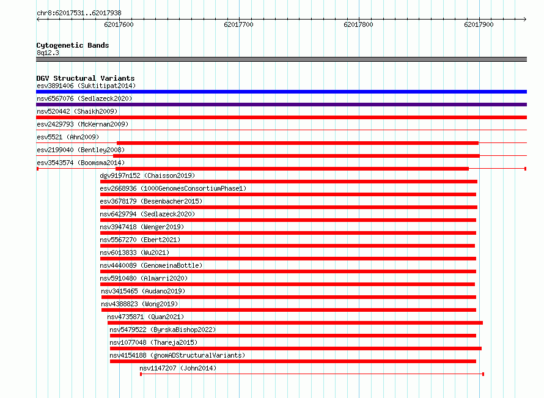
Task: Click the esv3891406 (Suktitipat2014) label
Action: tap(86, 86)
